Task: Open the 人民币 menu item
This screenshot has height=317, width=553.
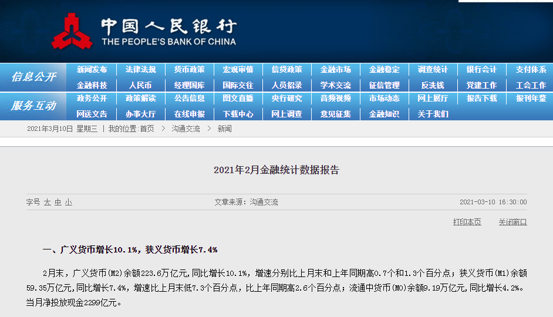Action: pos(140,85)
